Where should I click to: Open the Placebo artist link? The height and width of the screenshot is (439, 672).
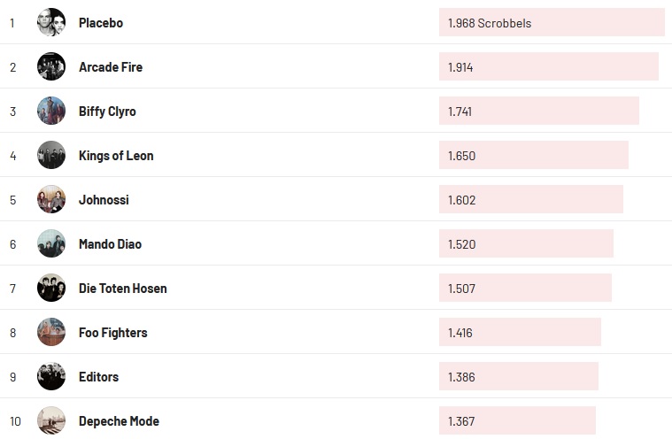click(x=101, y=23)
